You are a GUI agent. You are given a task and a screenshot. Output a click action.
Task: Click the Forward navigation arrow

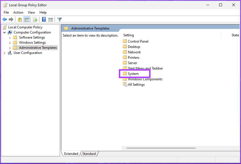click(x=11, y=19)
